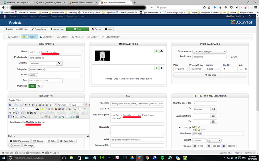
Task: Click the green upload icon beside the product image
Action: coord(156,51)
